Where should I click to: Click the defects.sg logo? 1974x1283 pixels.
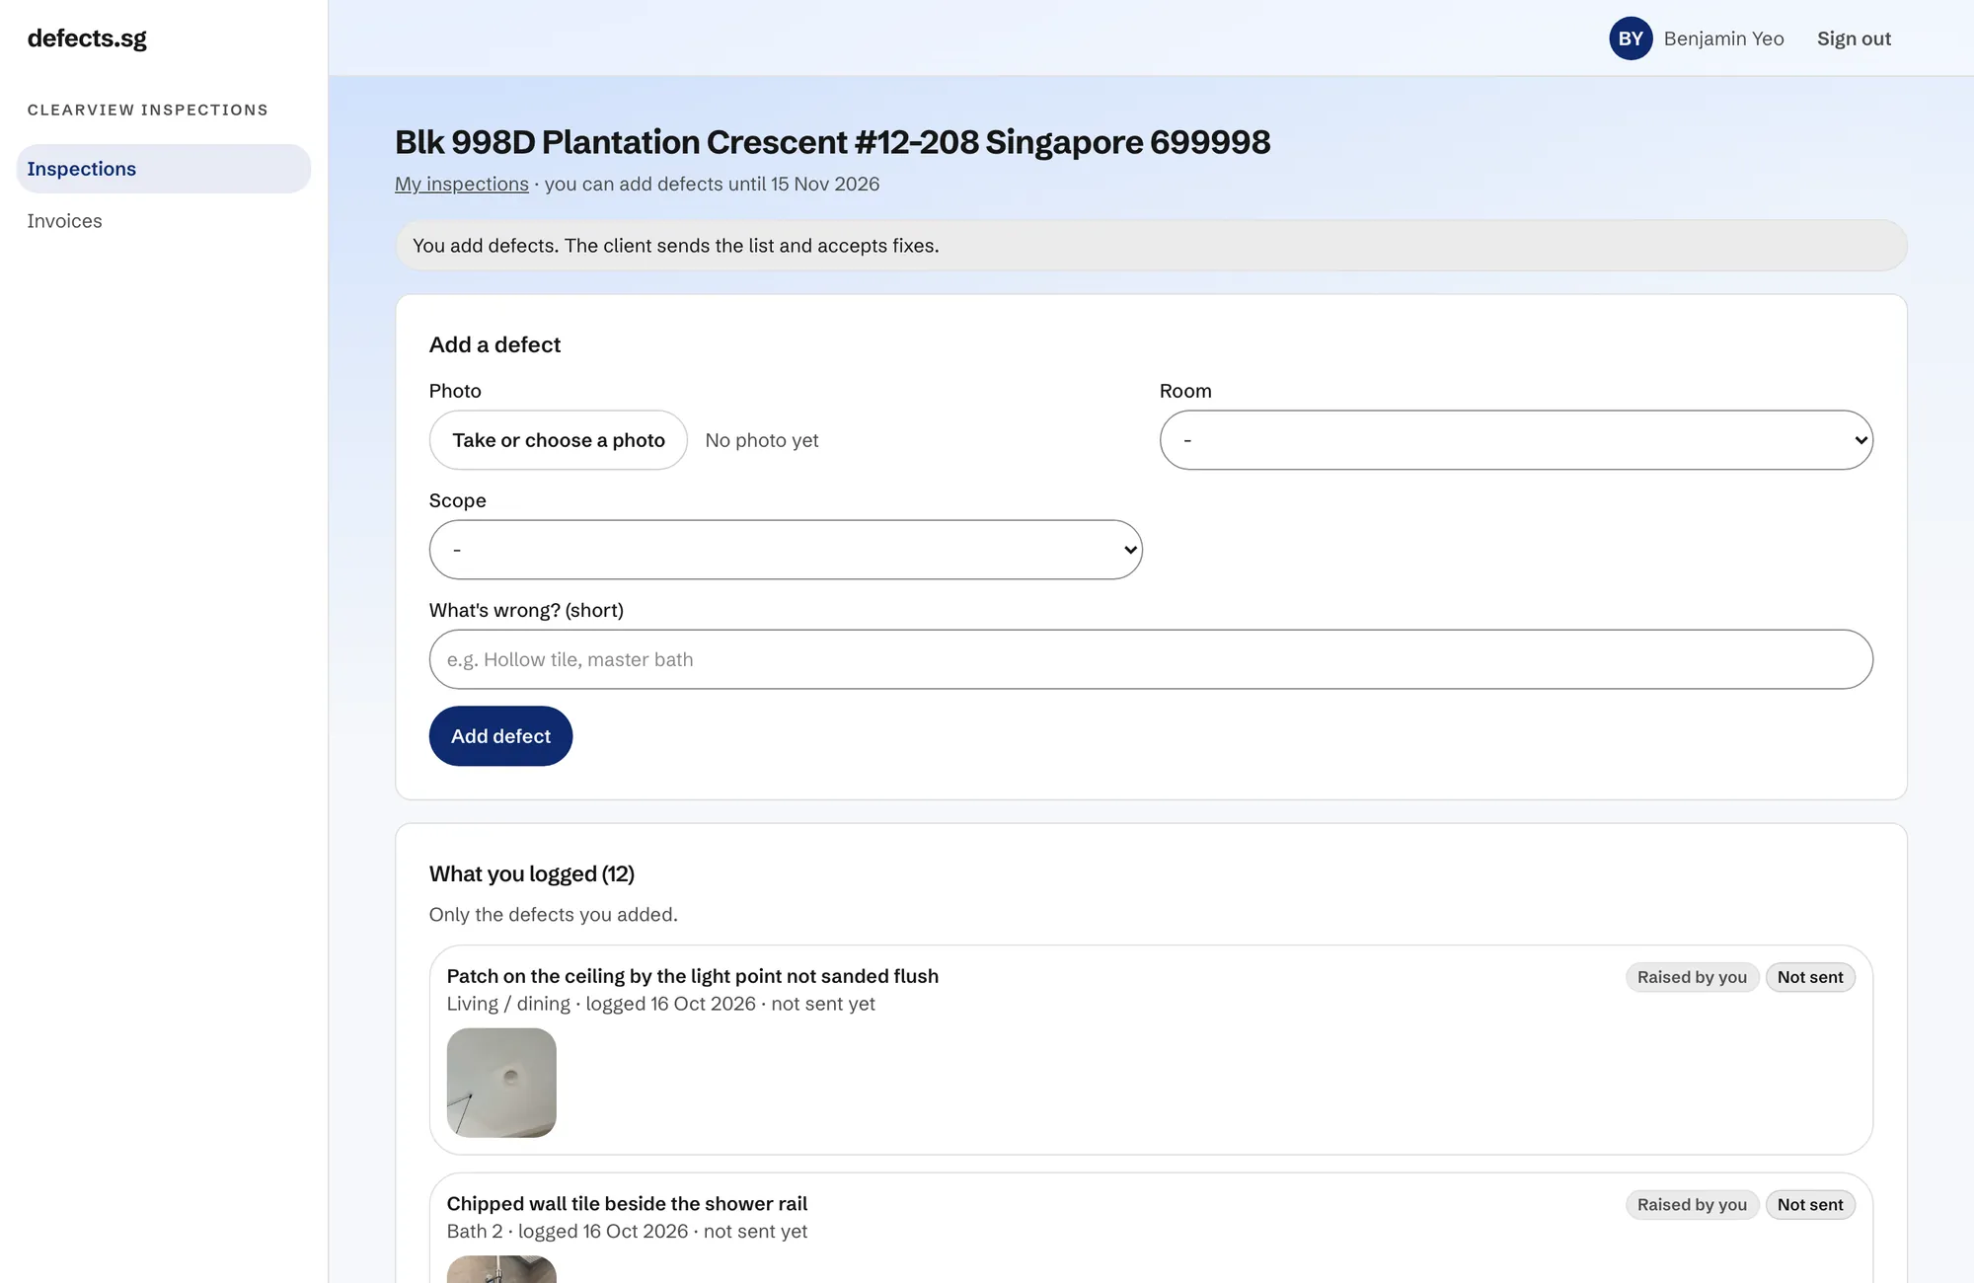pos(87,38)
